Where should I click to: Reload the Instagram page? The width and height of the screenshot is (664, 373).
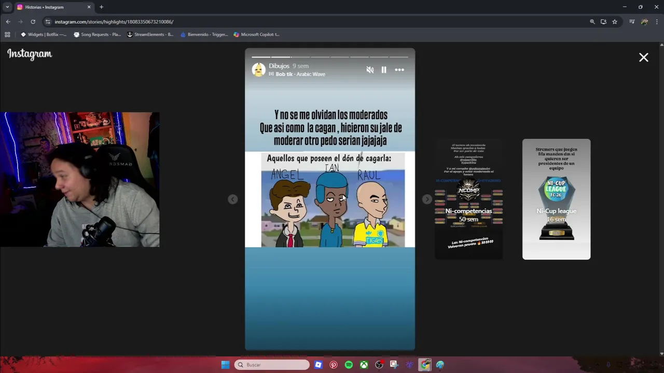pos(33,22)
